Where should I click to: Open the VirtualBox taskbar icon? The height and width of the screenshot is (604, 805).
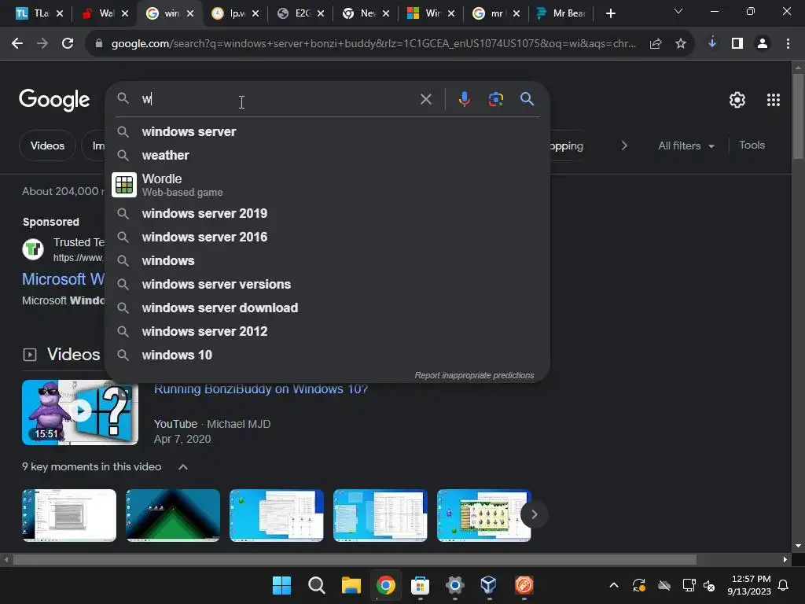[x=489, y=585]
